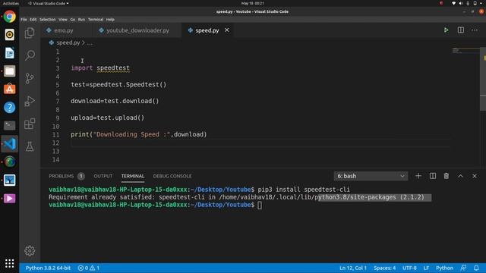486x273 pixels.
Task: Open Activities overview
Action: pos(11,3)
